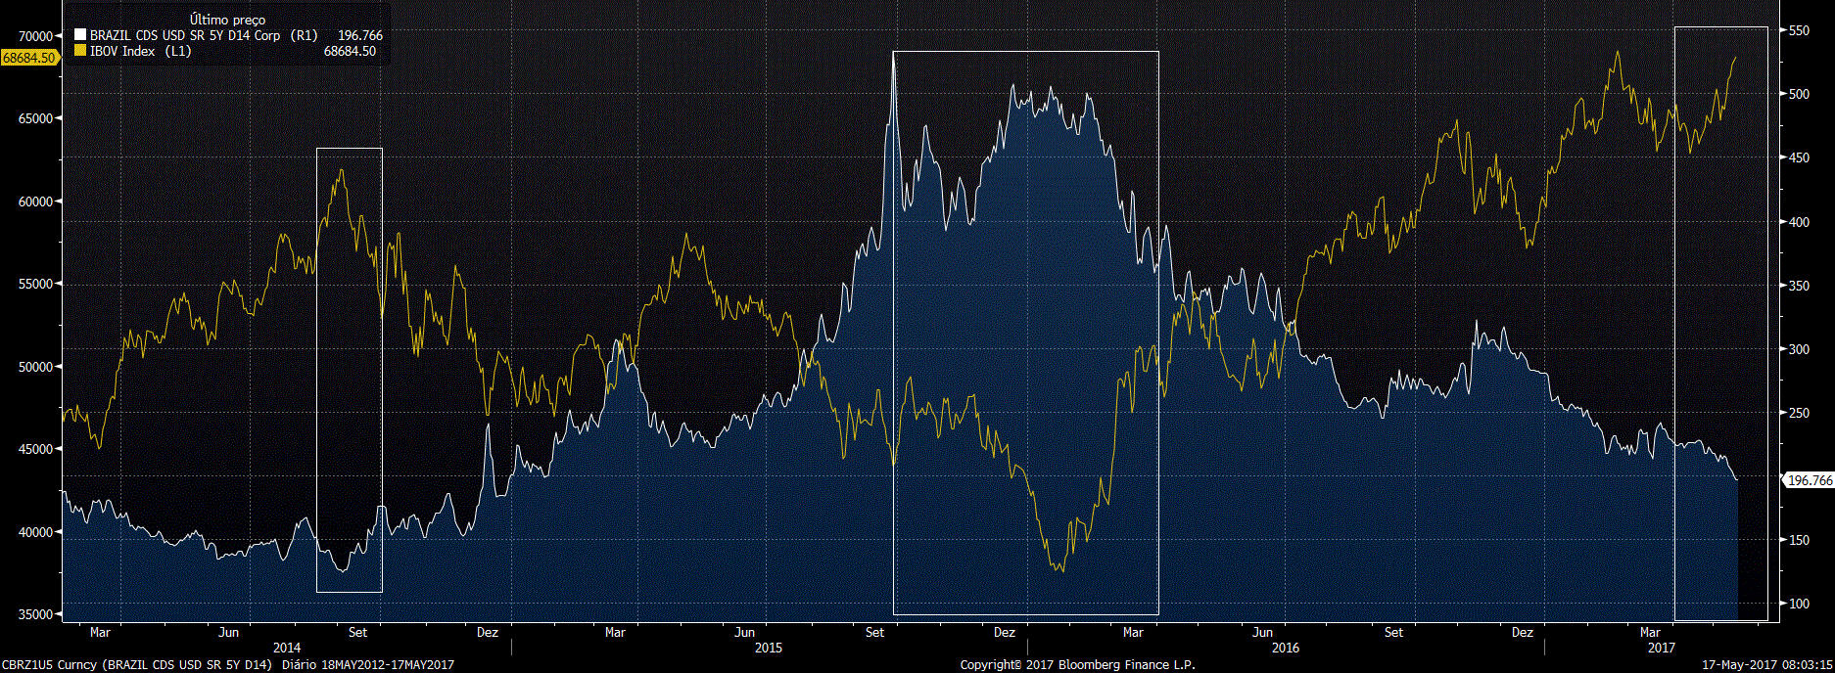Click the 70000 label on the left axis
Screen dimensions: 1835x673
tap(36, 36)
